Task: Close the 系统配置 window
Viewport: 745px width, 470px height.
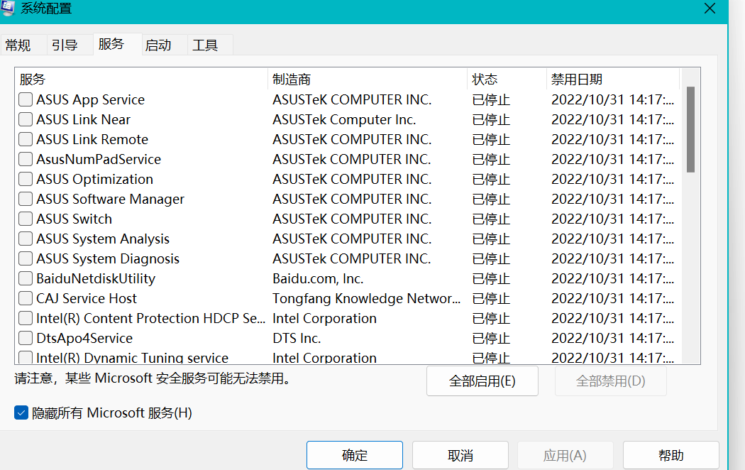Action: click(x=710, y=9)
